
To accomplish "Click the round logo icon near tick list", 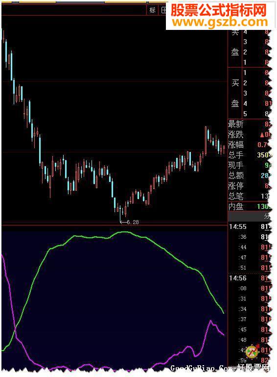I will pos(253,352).
